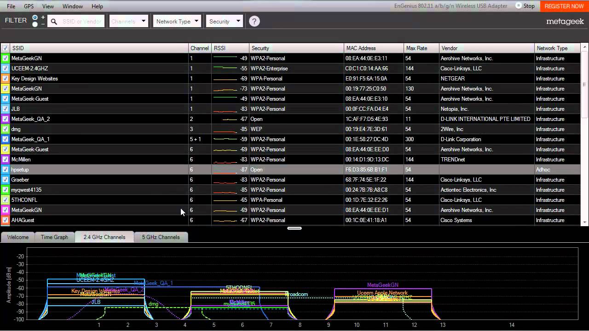Toggle the JLB network checkbox
Screen dimensions: 589x331
[5, 109]
